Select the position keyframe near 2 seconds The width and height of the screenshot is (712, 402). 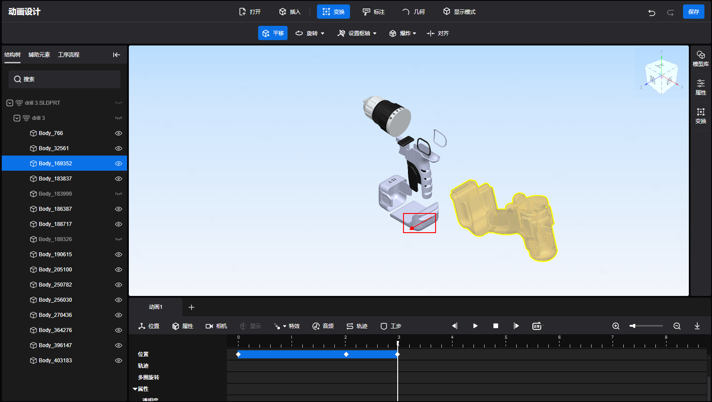[346, 354]
